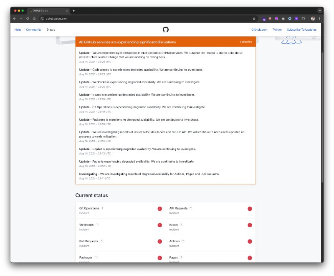Click help question mark beside Issues
Viewport: 334px width, 276px height.
pos(182,224)
